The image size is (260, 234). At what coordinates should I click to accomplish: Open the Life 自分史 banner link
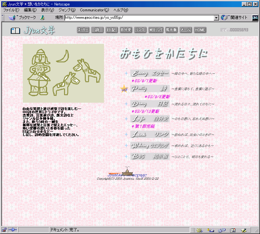[150, 119]
